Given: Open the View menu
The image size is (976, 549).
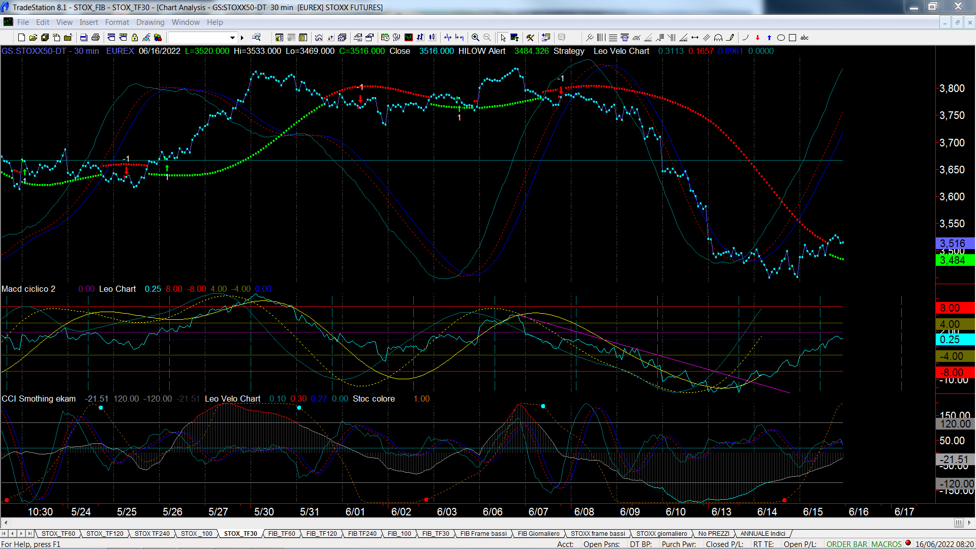Looking at the screenshot, I should pyautogui.click(x=65, y=22).
